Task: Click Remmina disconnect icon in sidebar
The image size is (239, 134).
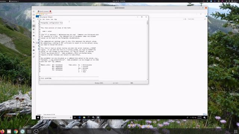Action: pyautogui.click(x=34, y=57)
